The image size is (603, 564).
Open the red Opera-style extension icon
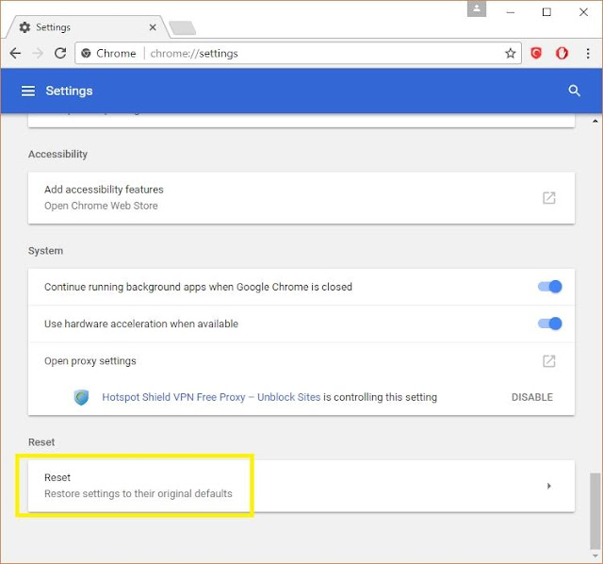coord(562,53)
